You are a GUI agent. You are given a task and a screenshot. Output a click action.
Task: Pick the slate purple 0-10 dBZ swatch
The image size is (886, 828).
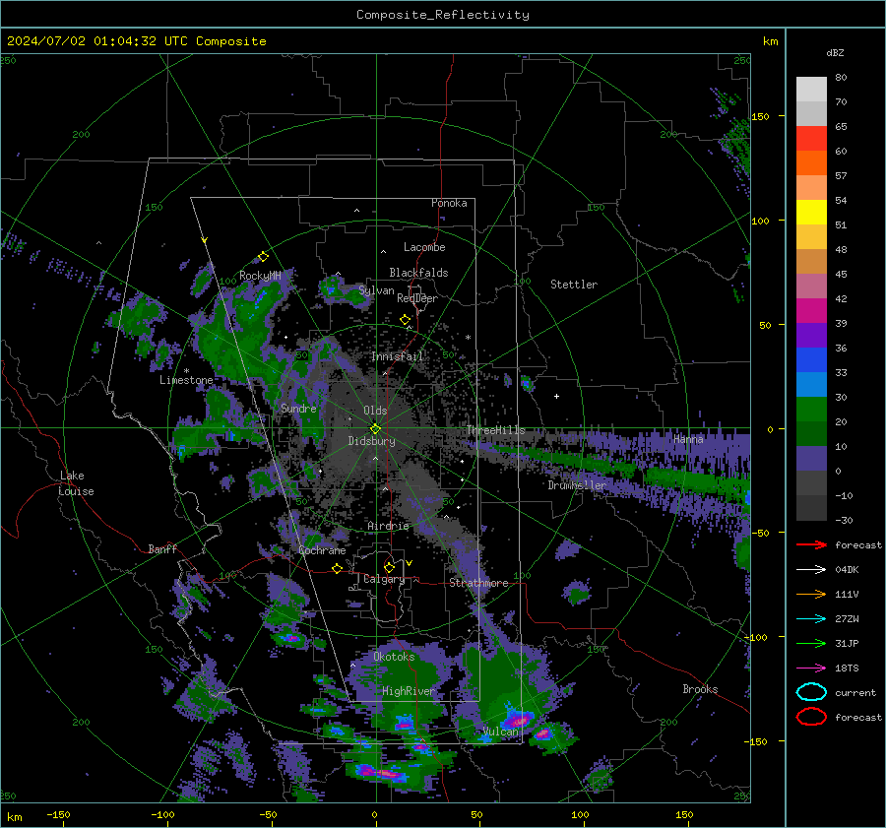811,459
